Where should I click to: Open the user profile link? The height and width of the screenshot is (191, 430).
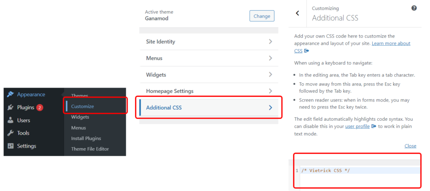pos(357,127)
